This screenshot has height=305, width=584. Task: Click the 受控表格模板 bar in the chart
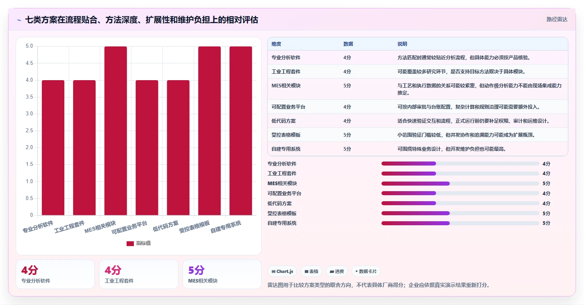click(x=209, y=131)
